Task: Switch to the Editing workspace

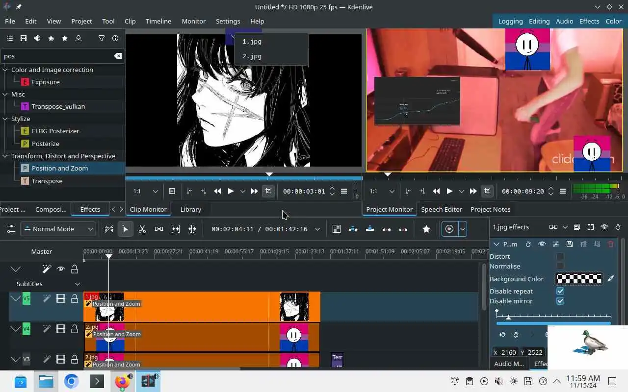Action: tap(539, 21)
